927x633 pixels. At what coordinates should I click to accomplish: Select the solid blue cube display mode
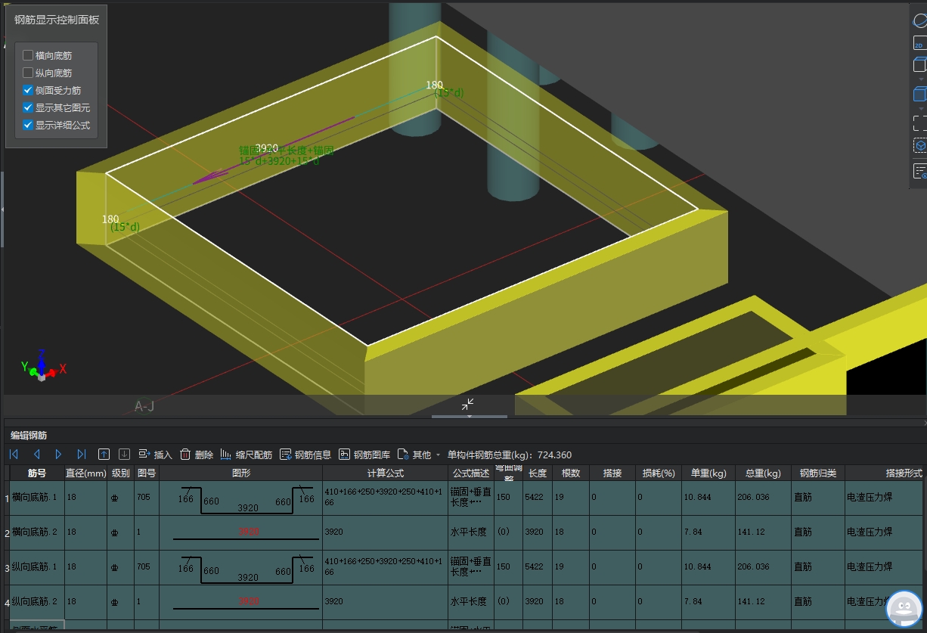coord(919,95)
